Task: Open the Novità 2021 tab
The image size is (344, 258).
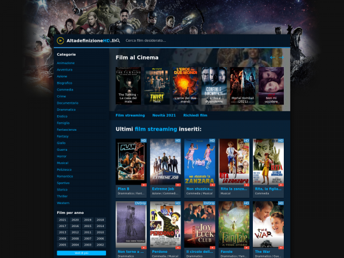Action: point(164,115)
